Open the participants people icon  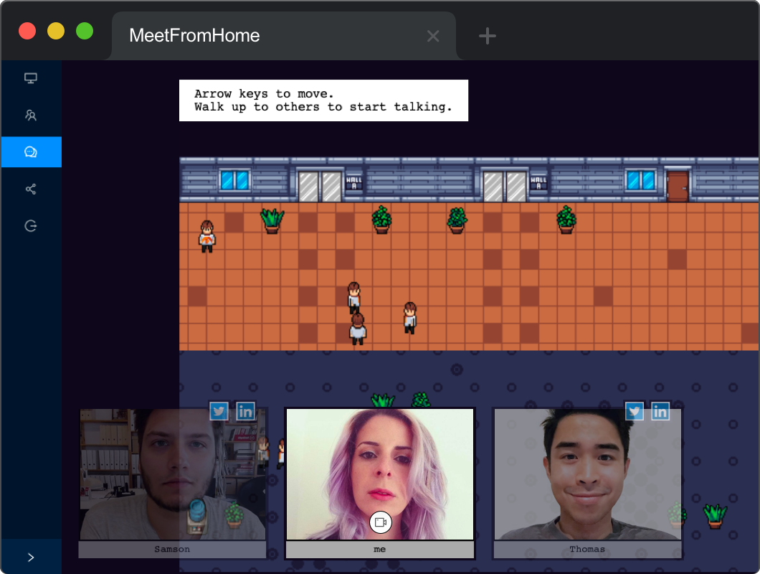[x=30, y=115]
